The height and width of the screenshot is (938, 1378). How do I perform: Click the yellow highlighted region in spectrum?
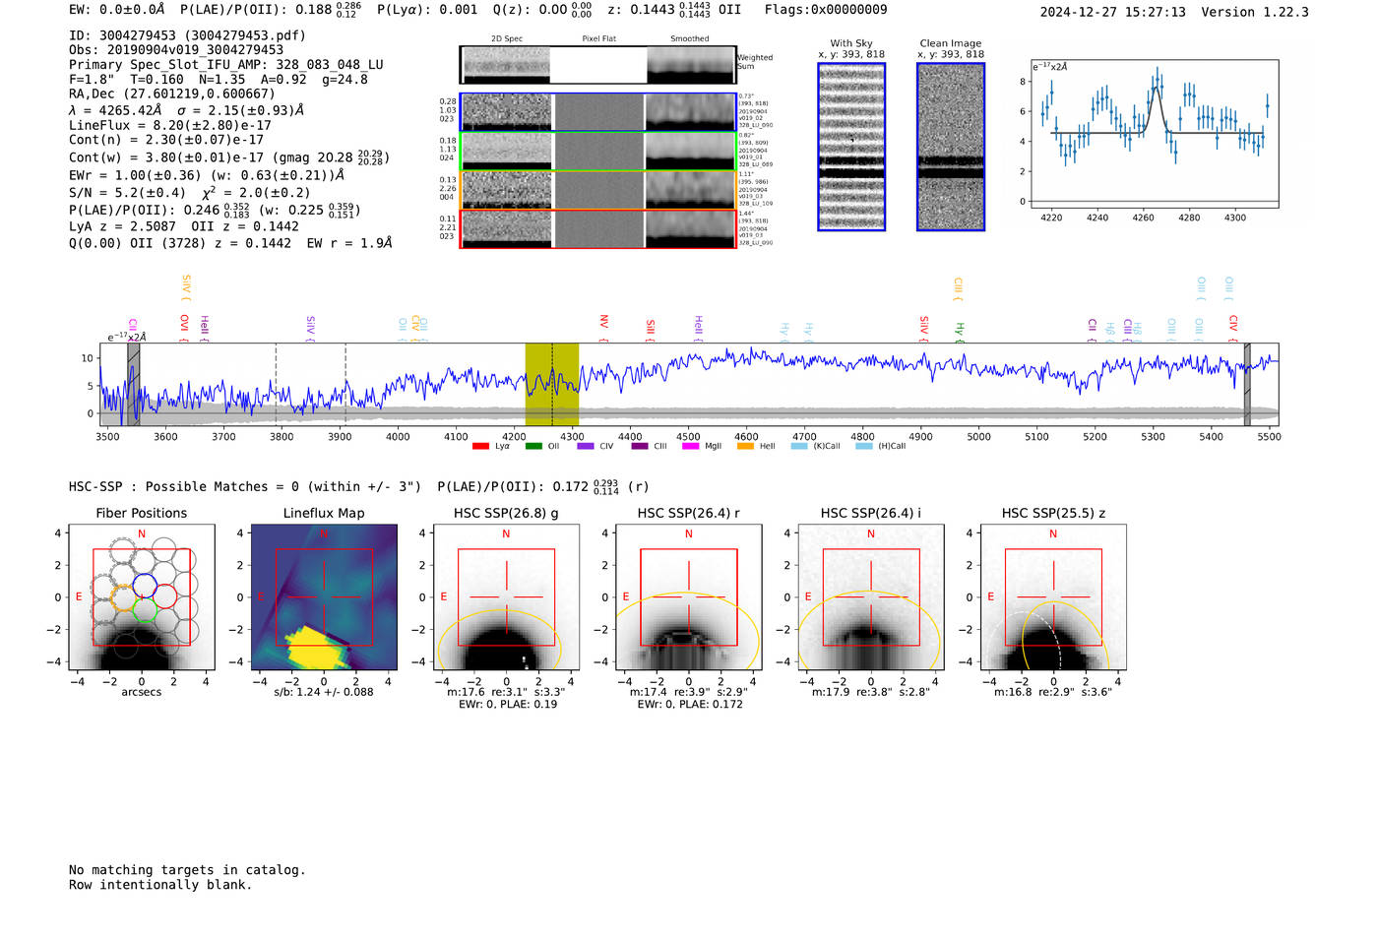[x=552, y=384]
